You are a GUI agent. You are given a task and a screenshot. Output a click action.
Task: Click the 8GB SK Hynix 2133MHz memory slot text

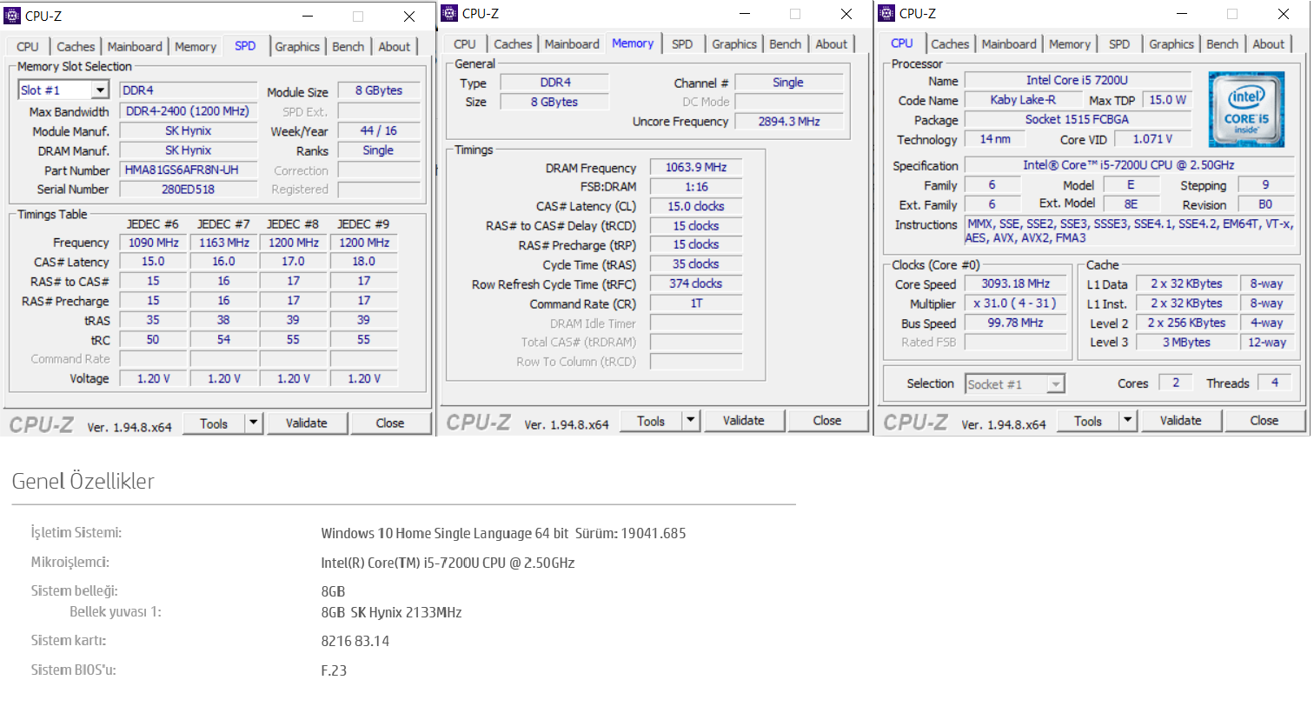392,612
